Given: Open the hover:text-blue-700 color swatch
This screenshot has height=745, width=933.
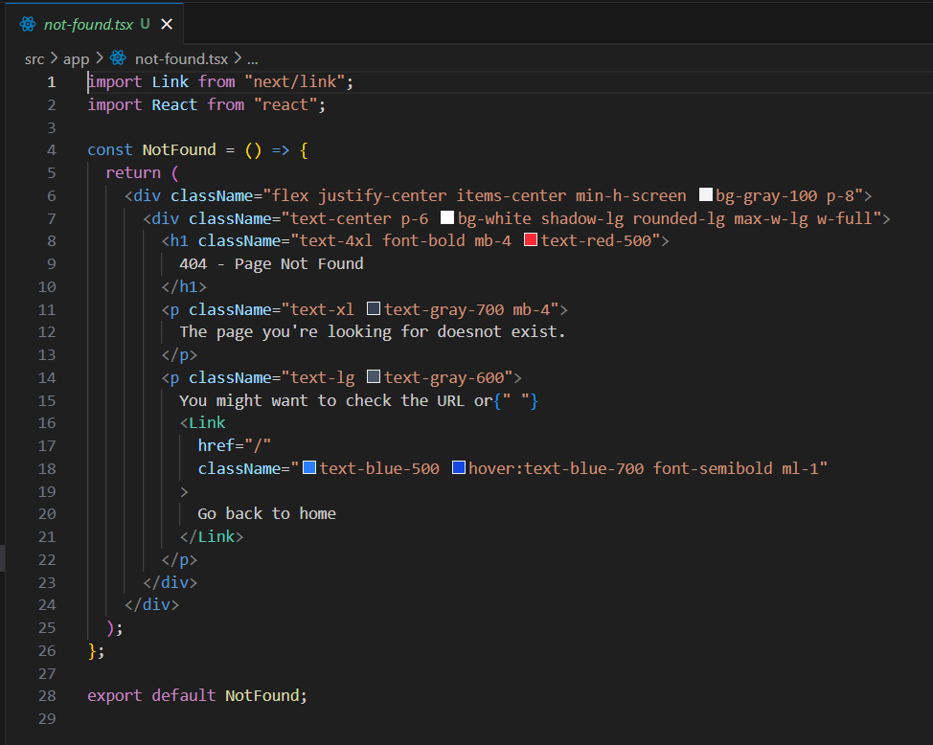Looking at the screenshot, I should pos(458,467).
